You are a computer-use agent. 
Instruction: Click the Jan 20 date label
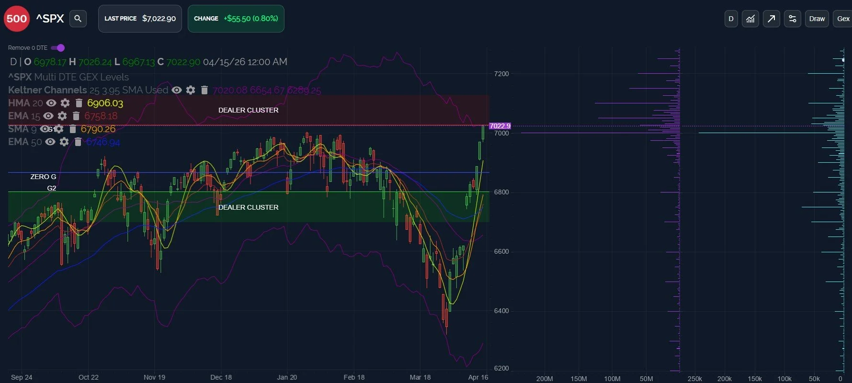(x=287, y=377)
